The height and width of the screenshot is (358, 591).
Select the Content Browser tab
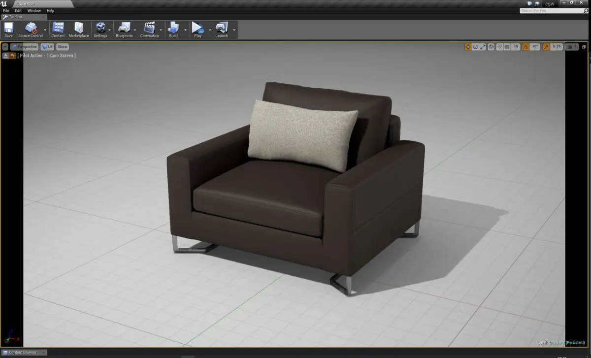pyautogui.click(x=24, y=352)
